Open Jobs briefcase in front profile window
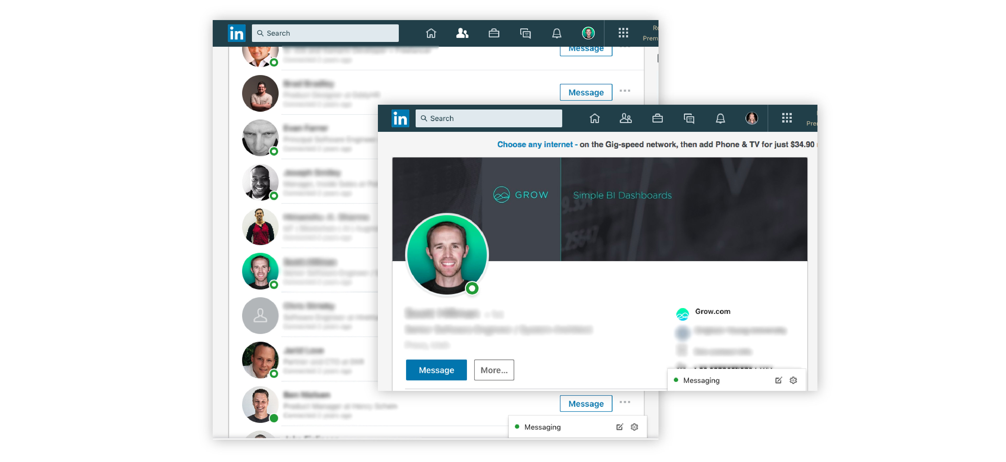1006x462 pixels. coord(657,118)
